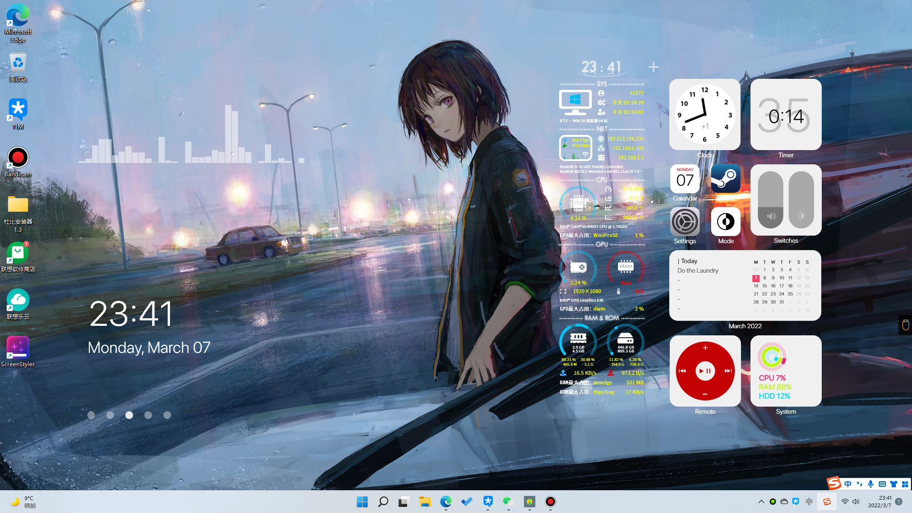The width and height of the screenshot is (912, 513).
Task: Open Steam from the widget panel
Action: click(725, 179)
